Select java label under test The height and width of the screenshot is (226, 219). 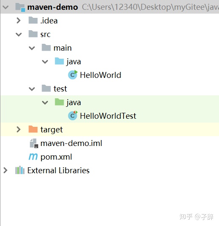73,103
